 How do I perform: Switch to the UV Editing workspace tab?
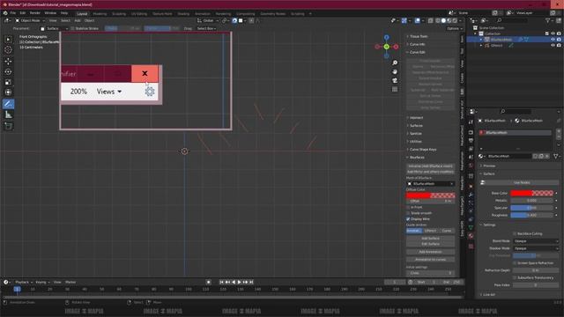coord(139,14)
